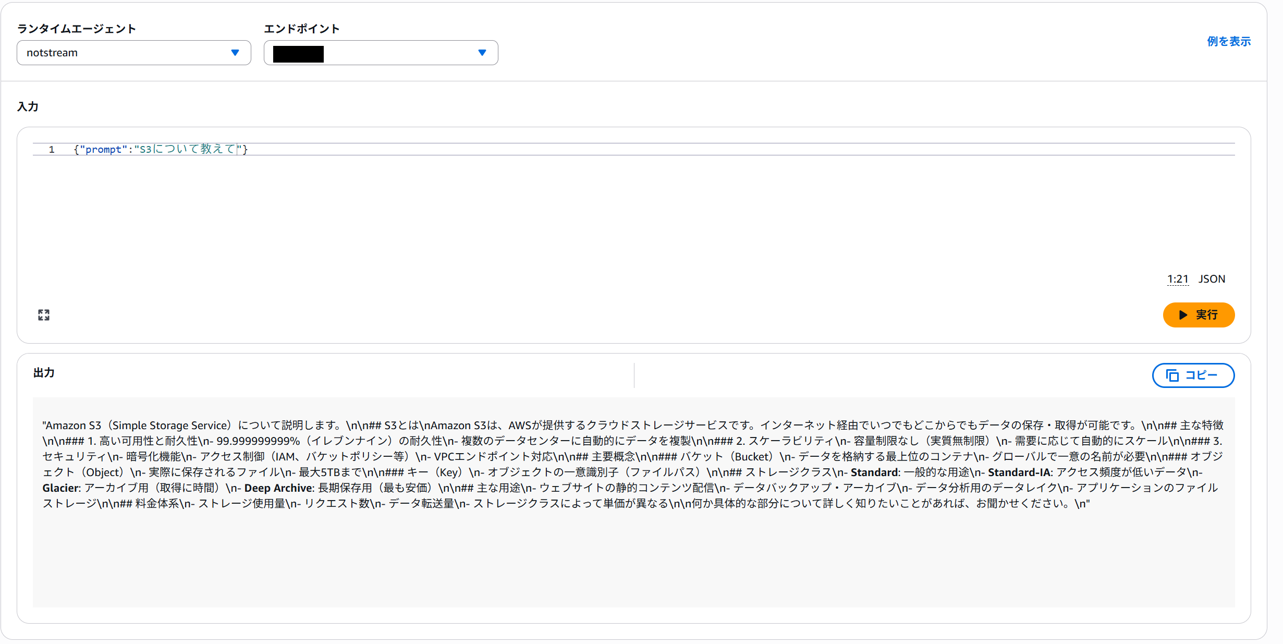Select notstream in the runtime agent selector
1283x644 pixels.
click(134, 53)
